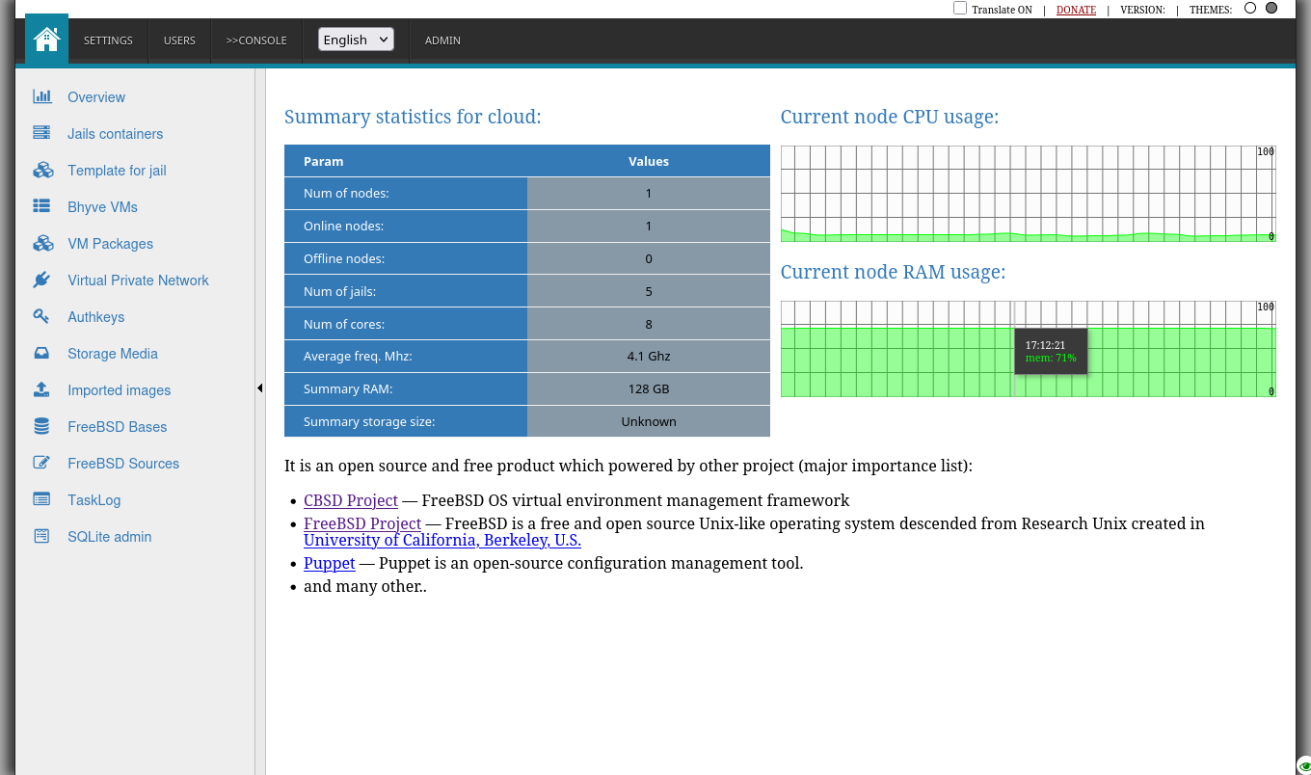Collapse the sidebar using the arrow
1311x775 pixels.
click(x=259, y=387)
